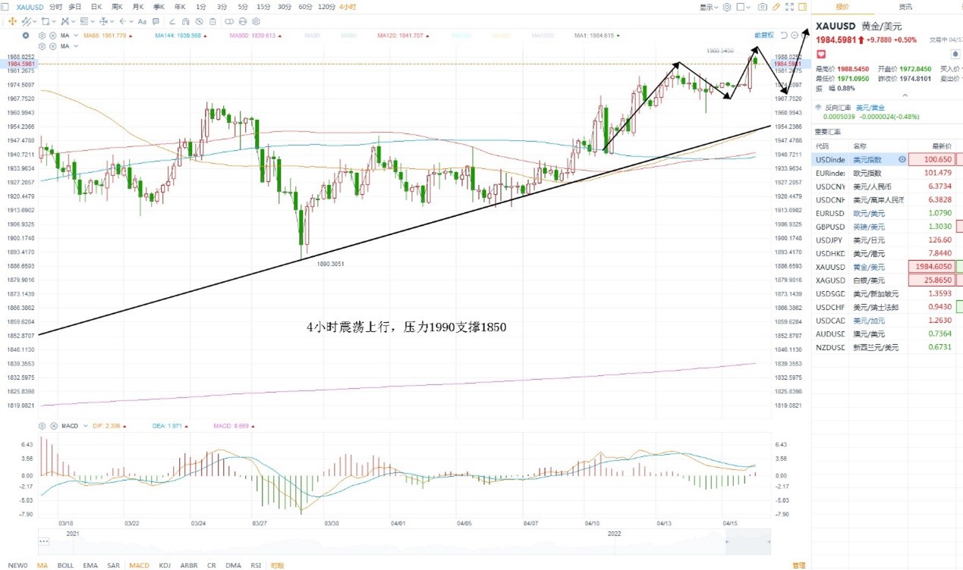Screen dimensions: 963x570
Task: Remove the MACD indicator with X icon
Action: 54,426
